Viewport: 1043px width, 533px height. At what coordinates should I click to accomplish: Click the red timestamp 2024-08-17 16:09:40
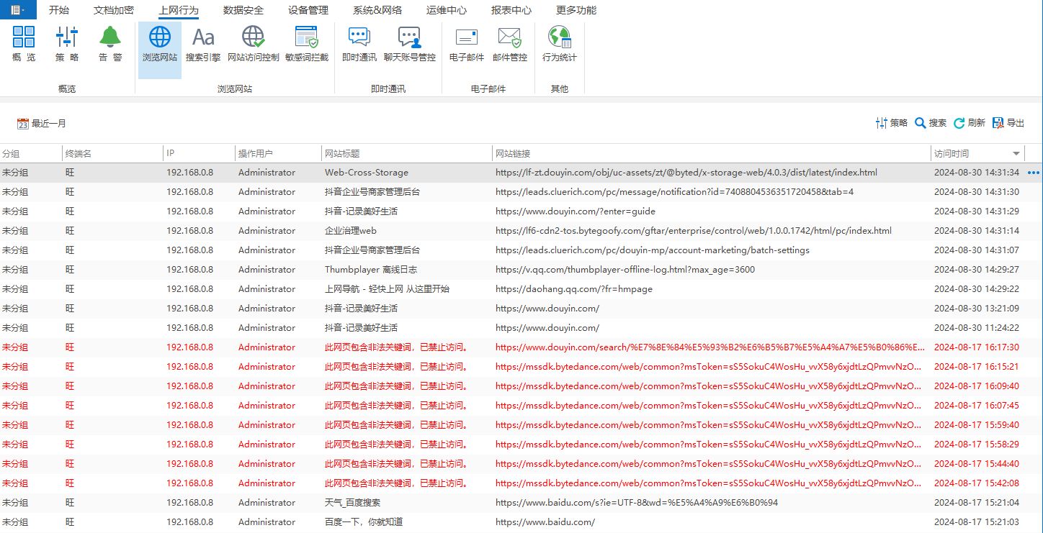click(977, 386)
